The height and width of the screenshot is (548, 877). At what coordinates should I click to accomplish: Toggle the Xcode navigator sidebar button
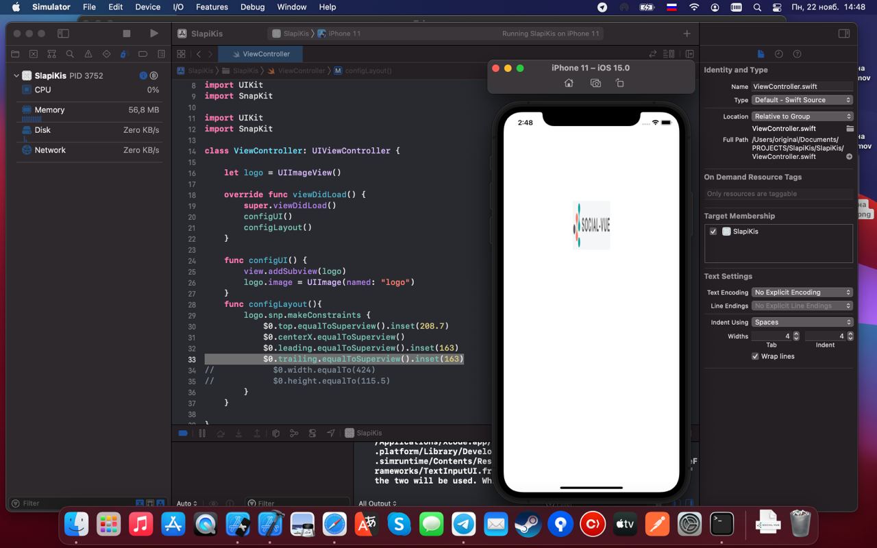pyautogui.click(x=63, y=33)
